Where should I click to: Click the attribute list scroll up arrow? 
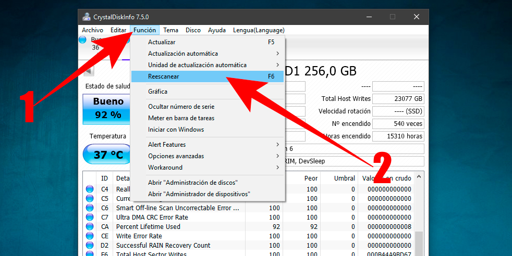[419, 177]
